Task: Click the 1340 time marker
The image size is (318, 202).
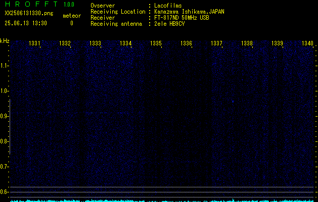Action: [307, 43]
